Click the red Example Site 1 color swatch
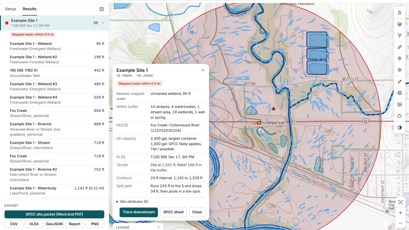This screenshot has height=230, width=409. pyautogui.click(x=7, y=23)
